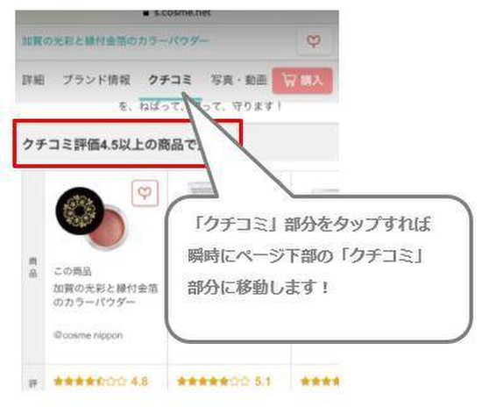The image size is (482, 407).
Task: Click the s.cosme.net address bar
Action: click(177, 13)
